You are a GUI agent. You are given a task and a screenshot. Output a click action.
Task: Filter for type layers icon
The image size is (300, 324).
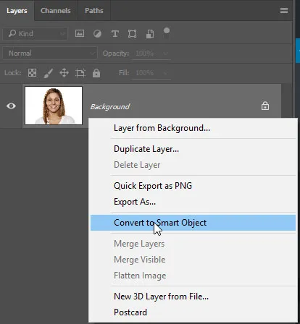click(x=115, y=34)
